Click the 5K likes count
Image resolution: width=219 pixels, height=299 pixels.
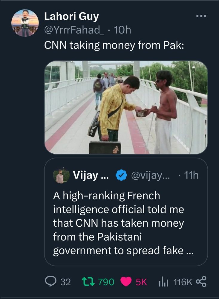tap(141, 282)
